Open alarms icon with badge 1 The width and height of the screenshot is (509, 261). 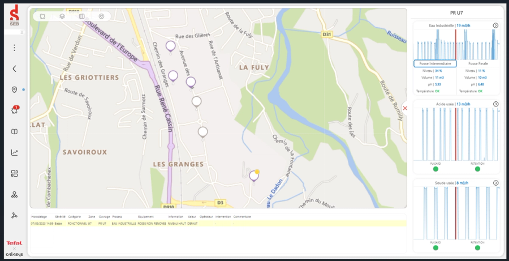tap(15, 110)
